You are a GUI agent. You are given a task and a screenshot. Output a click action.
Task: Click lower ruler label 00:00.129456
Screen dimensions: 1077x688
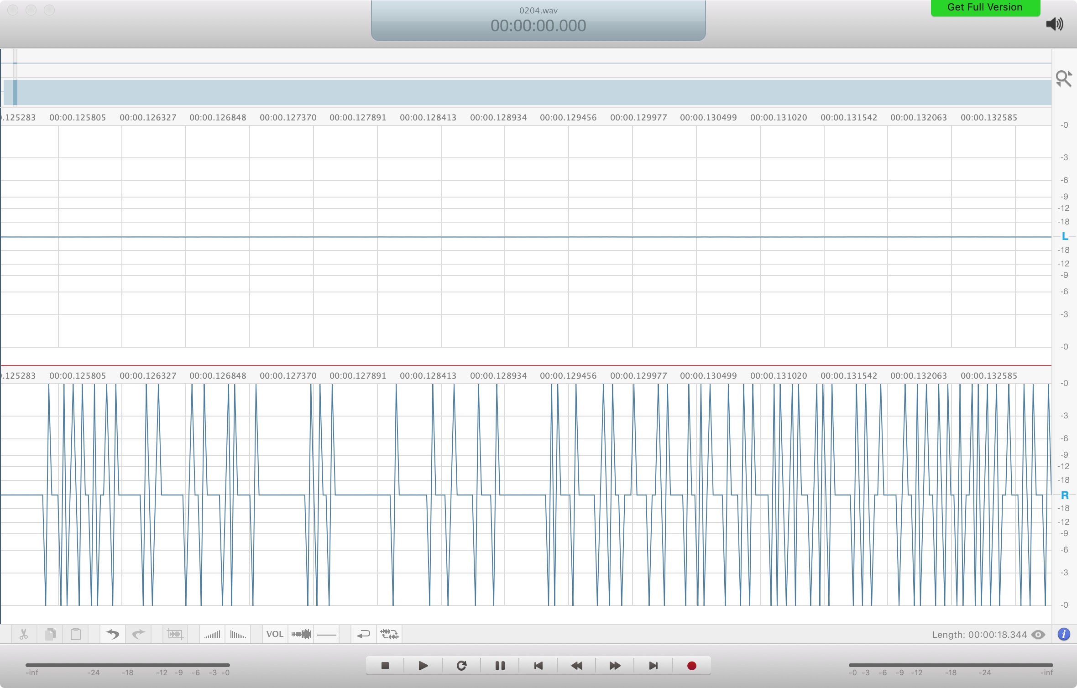568,376
